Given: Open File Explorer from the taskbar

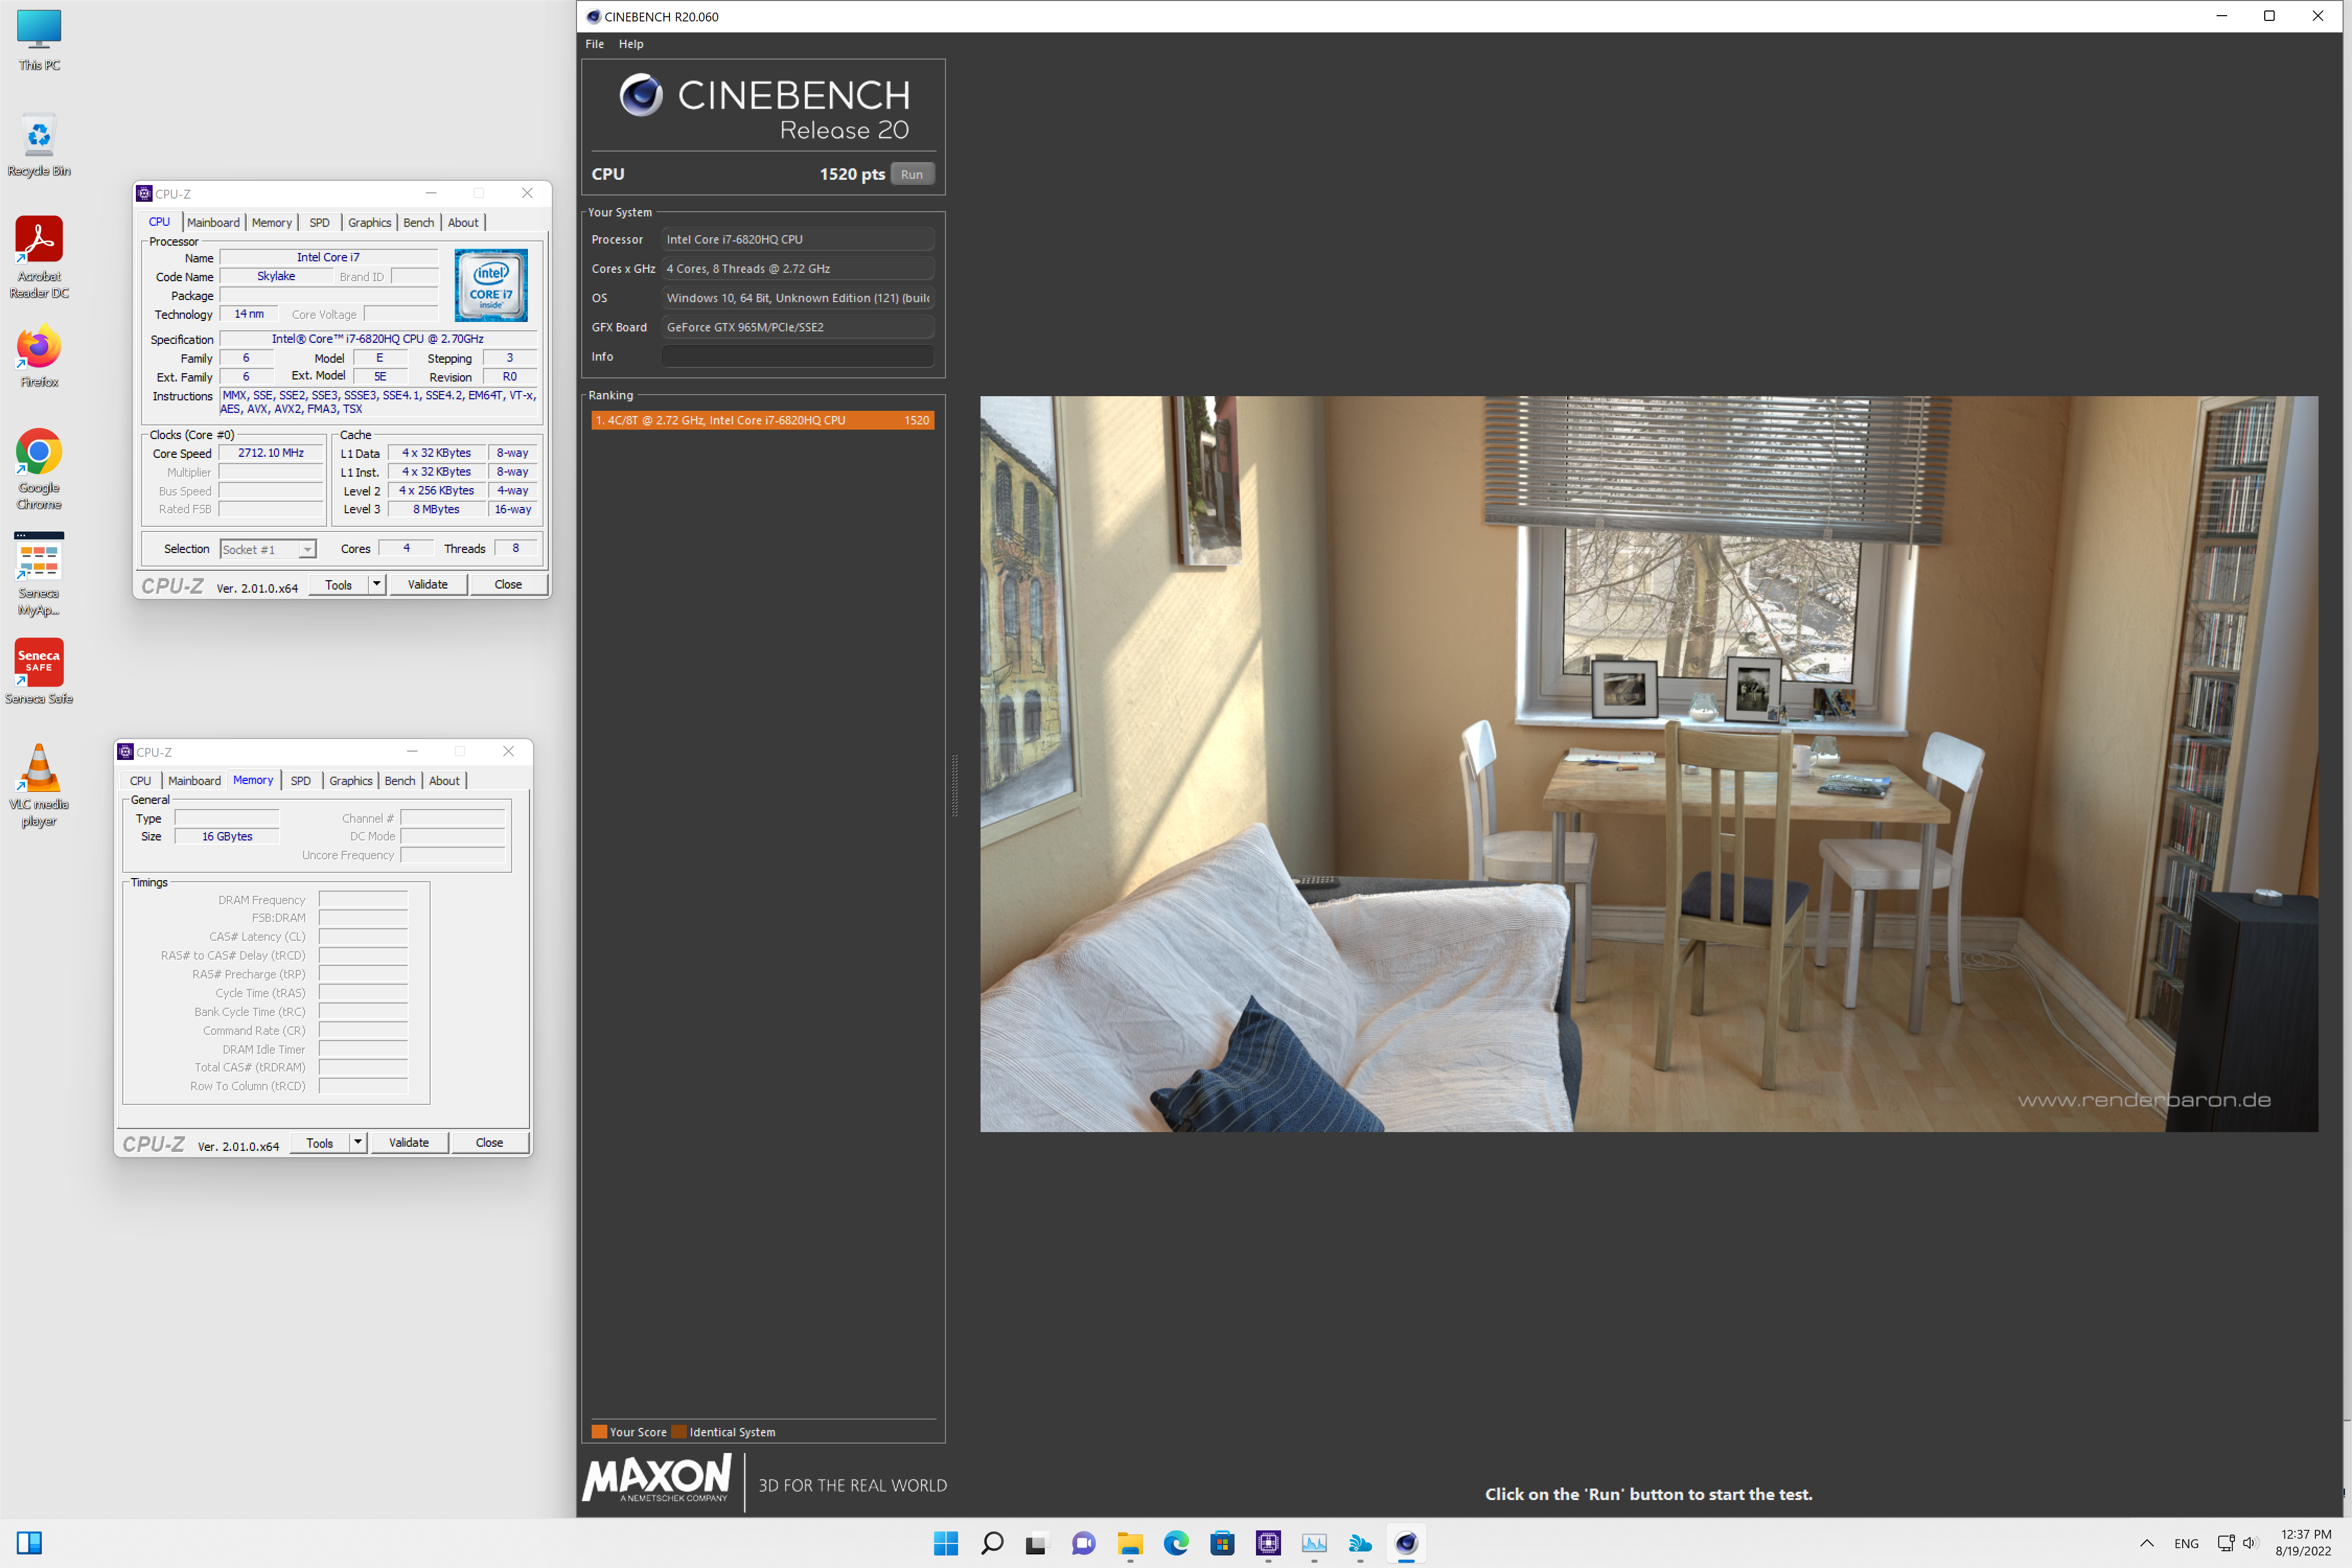Looking at the screenshot, I should coord(1130,1543).
